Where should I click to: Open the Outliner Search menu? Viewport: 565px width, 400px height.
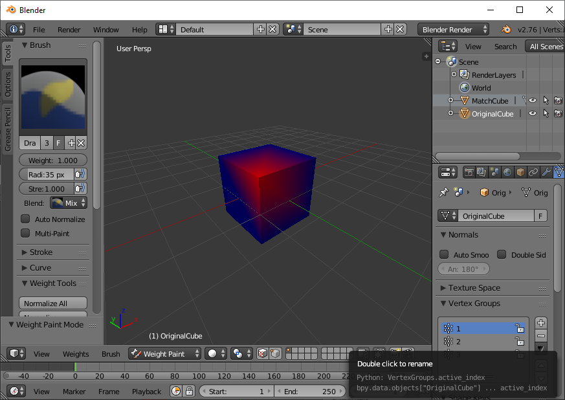point(505,47)
